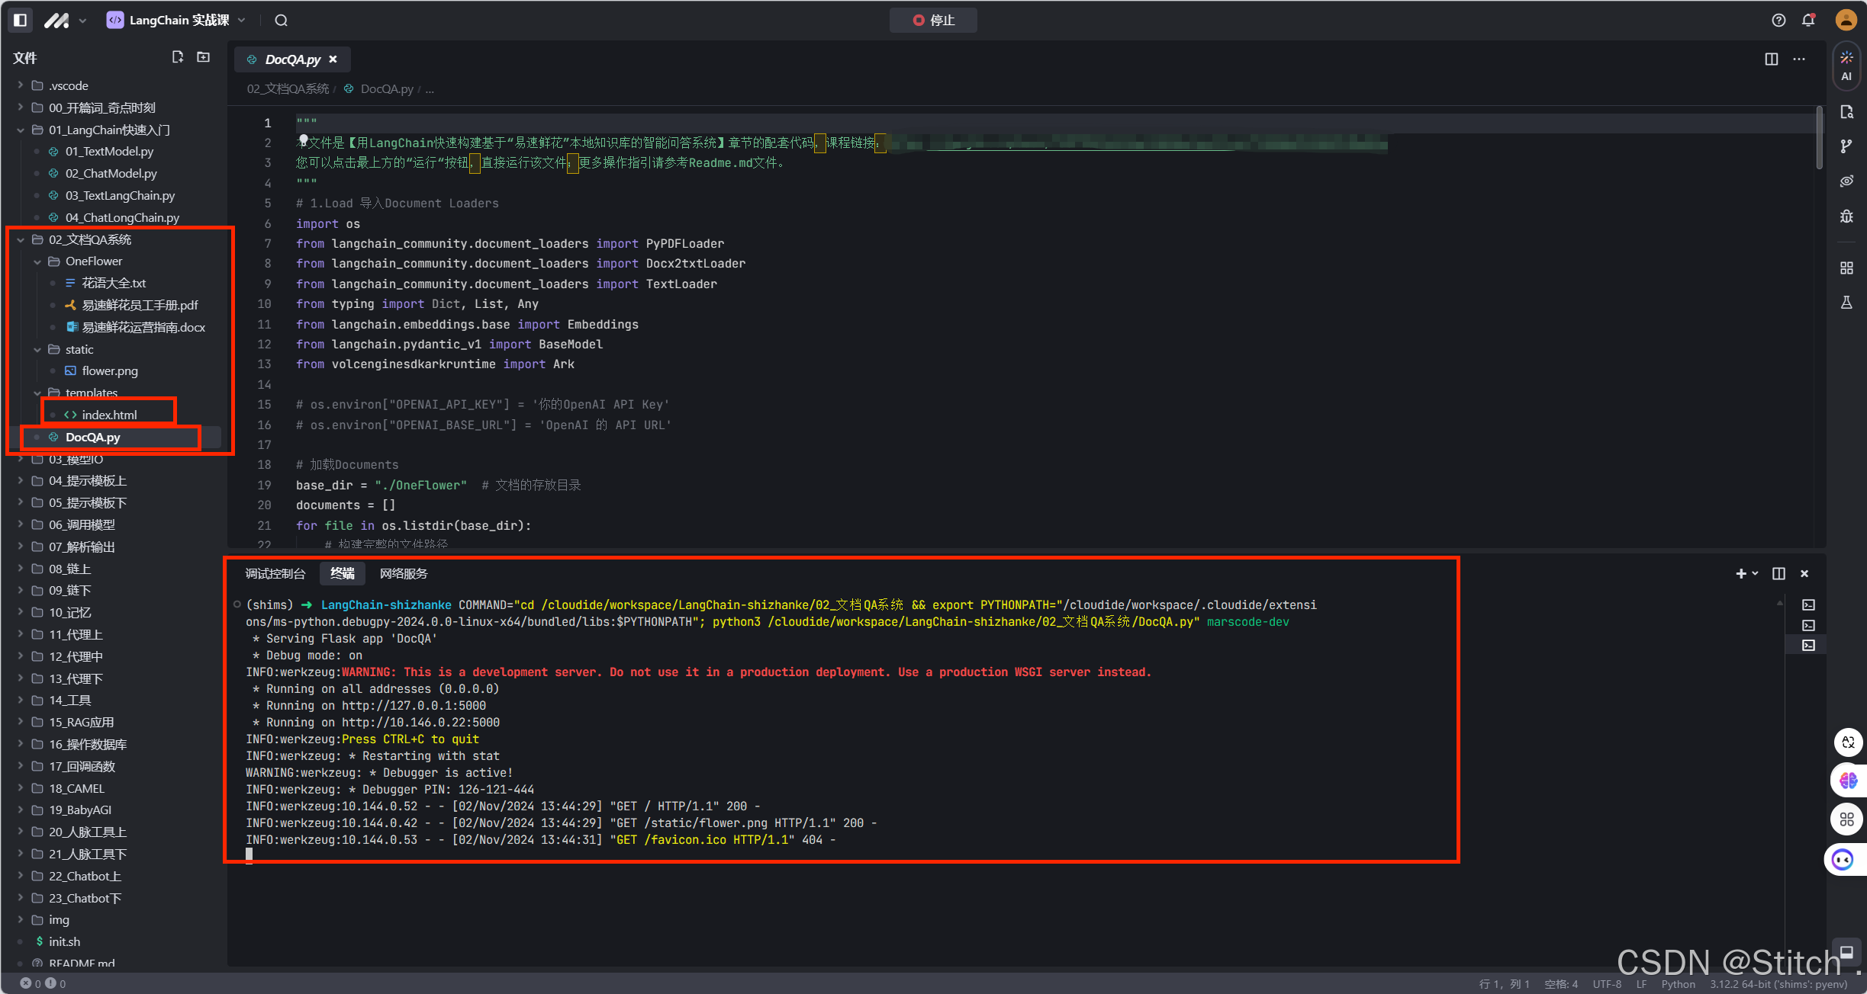
Task: Toggle the left sidebar panel icon
Action: (21, 20)
